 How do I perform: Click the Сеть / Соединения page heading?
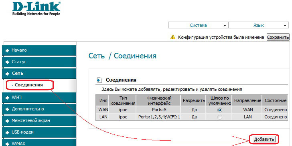123,56
